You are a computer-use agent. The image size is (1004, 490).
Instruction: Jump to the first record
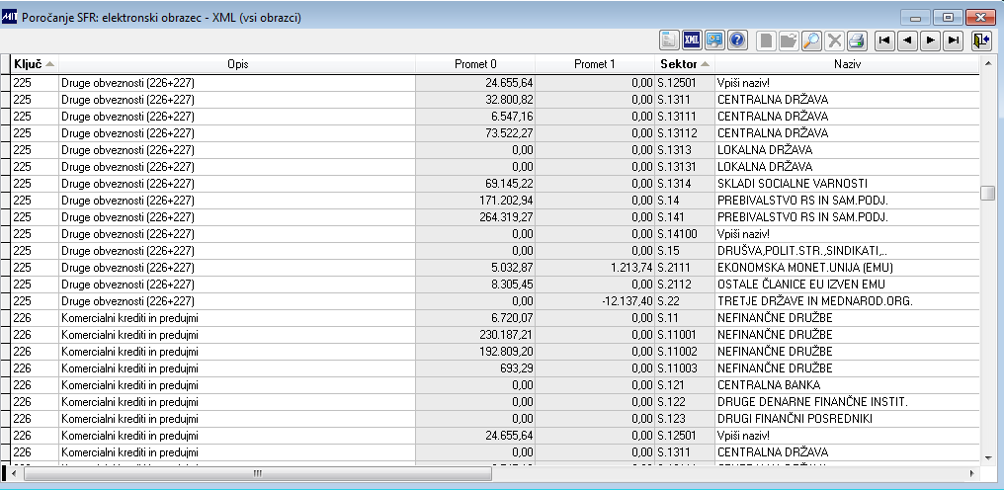point(884,41)
